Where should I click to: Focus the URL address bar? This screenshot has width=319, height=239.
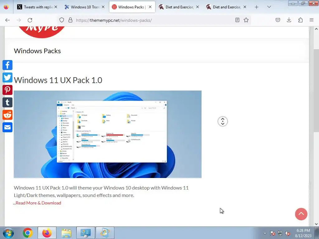[x=154, y=20]
